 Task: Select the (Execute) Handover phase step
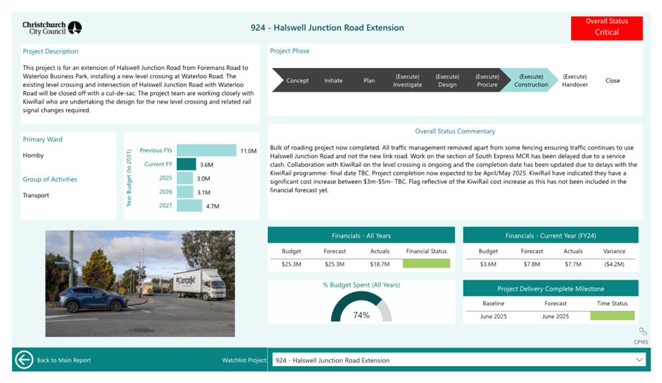[x=575, y=80]
